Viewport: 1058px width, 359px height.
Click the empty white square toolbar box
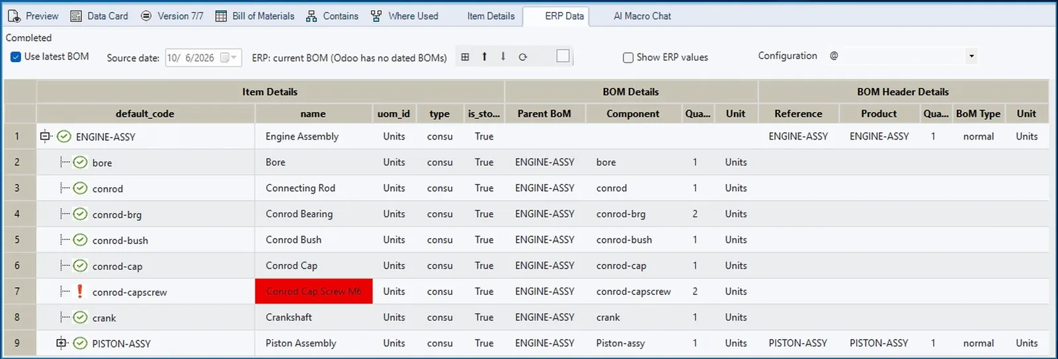[x=563, y=56]
